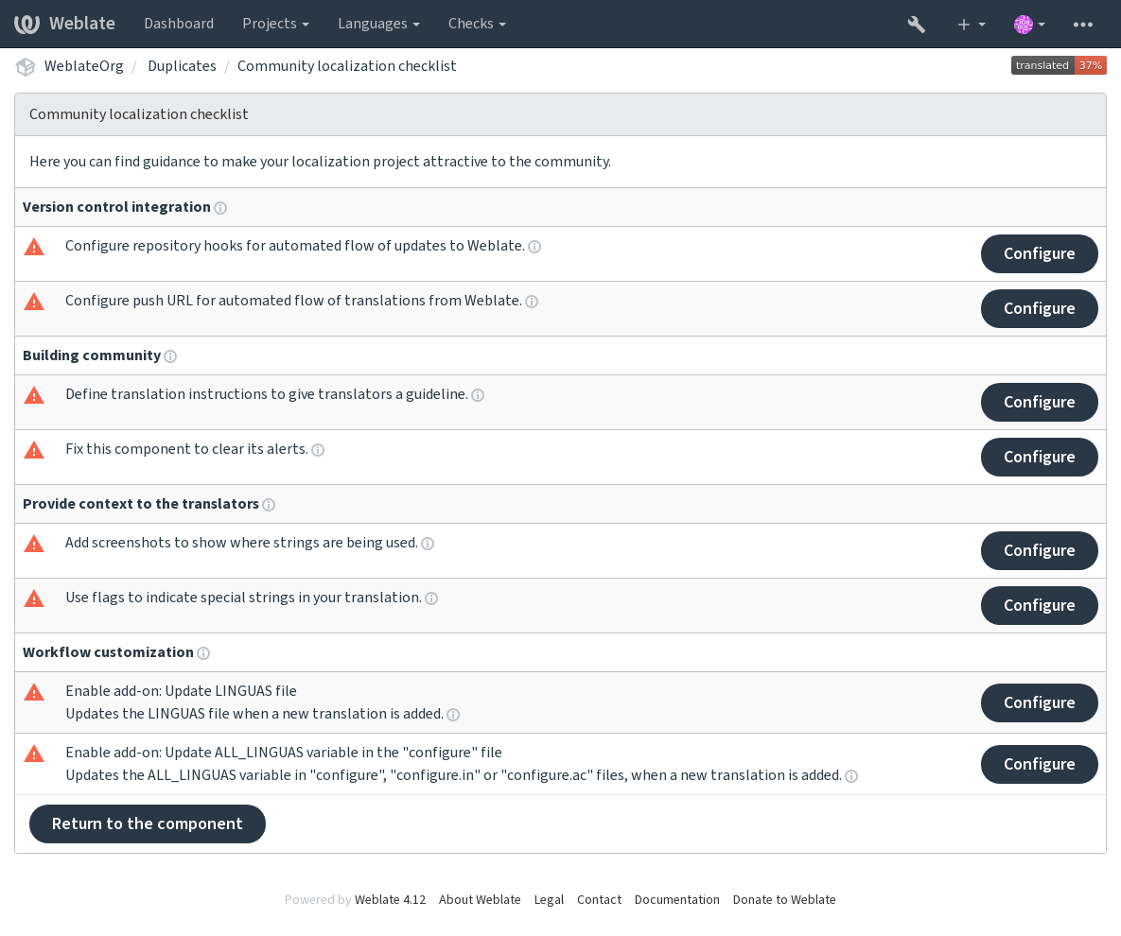
Task: Show info for Version control integration heading
Action: (220, 208)
